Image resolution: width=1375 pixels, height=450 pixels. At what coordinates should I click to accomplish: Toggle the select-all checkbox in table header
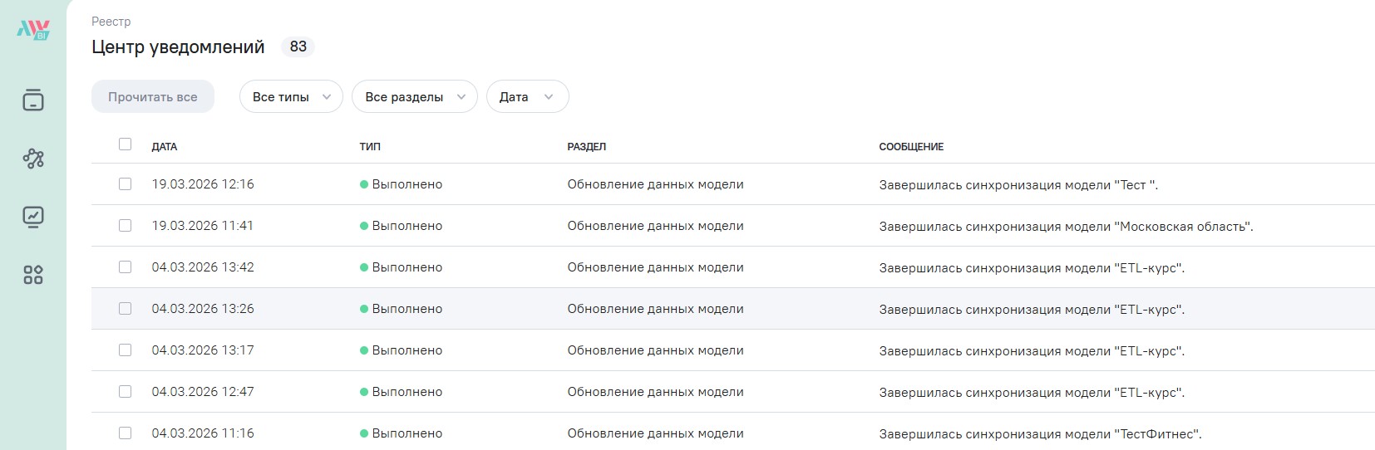coord(125,144)
